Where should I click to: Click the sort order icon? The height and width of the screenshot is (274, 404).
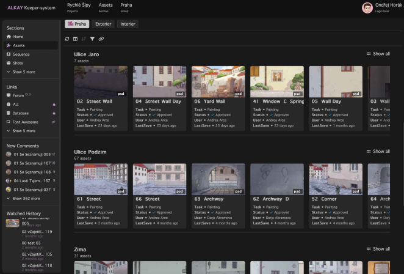[84, 39]
